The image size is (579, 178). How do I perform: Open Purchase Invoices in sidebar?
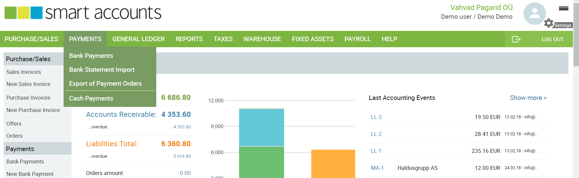(x=28, y=98)
